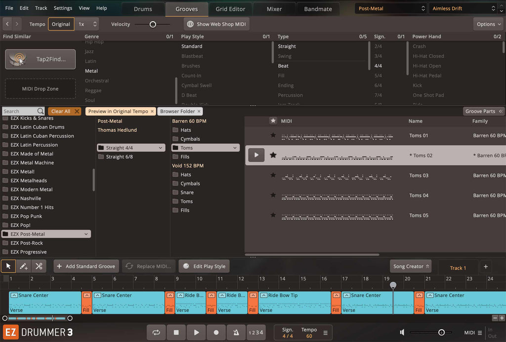This screenshot has width=506, height=342.
Task: Start playback with the transport play button
Action: [196, 332]
